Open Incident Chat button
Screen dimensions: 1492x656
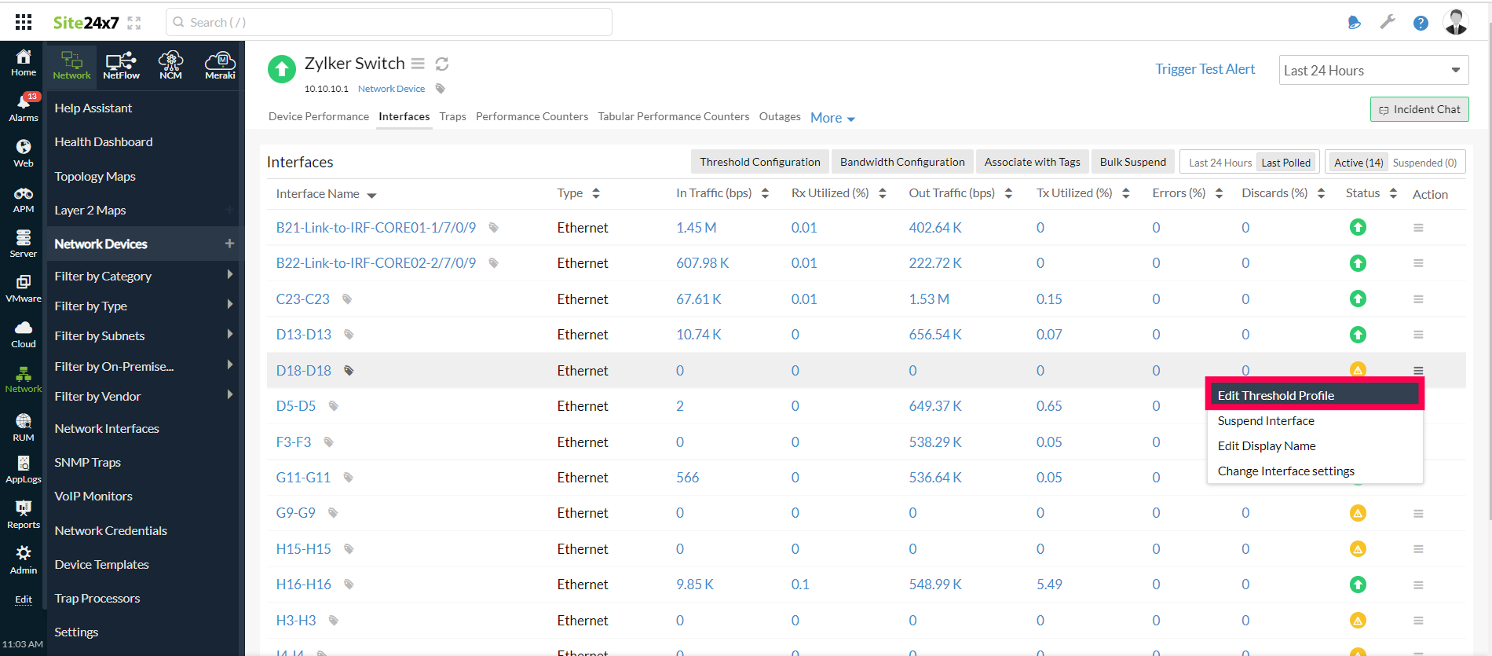(1419, 109)
